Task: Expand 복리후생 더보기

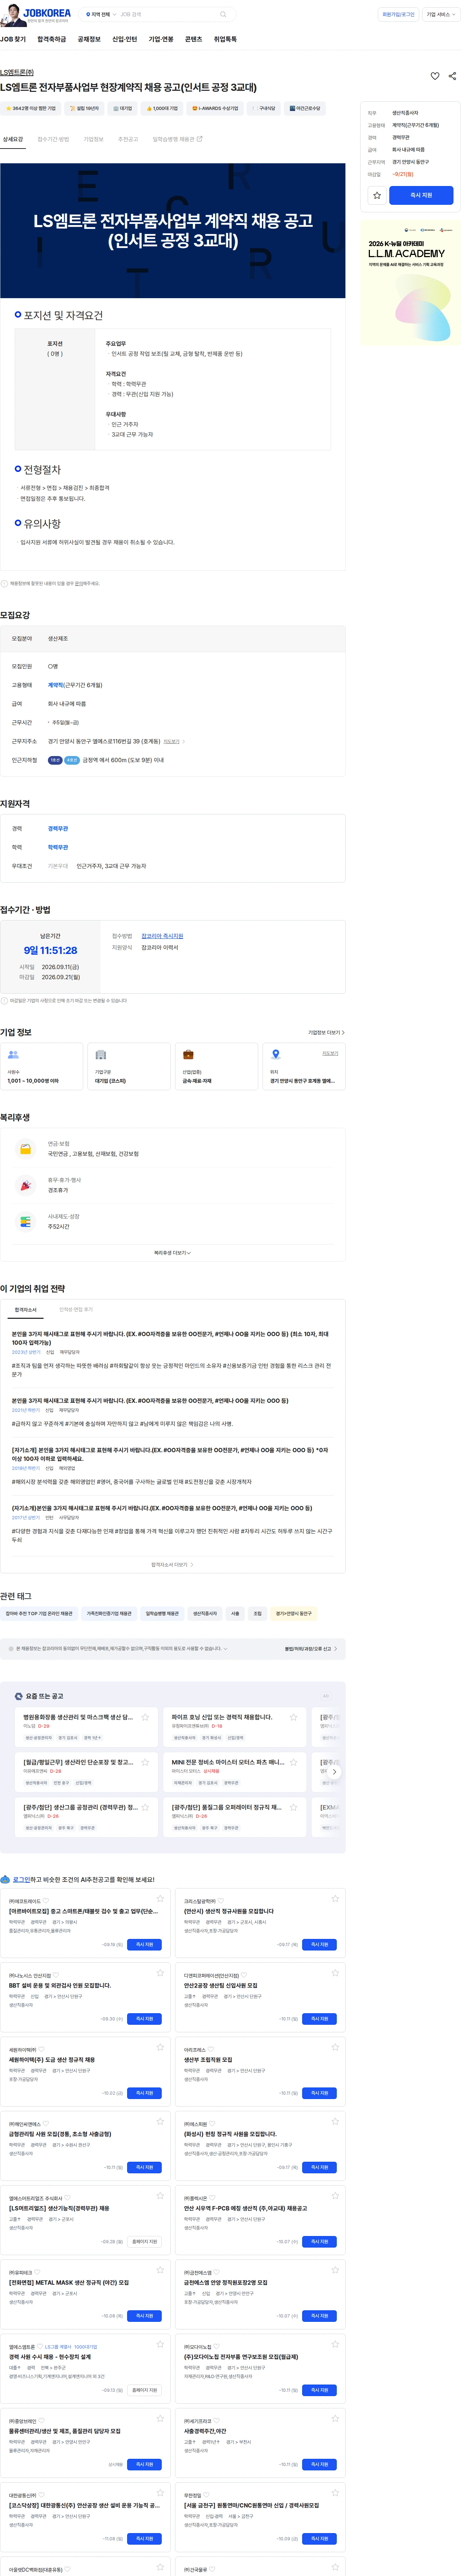Action: (173, 1252)
